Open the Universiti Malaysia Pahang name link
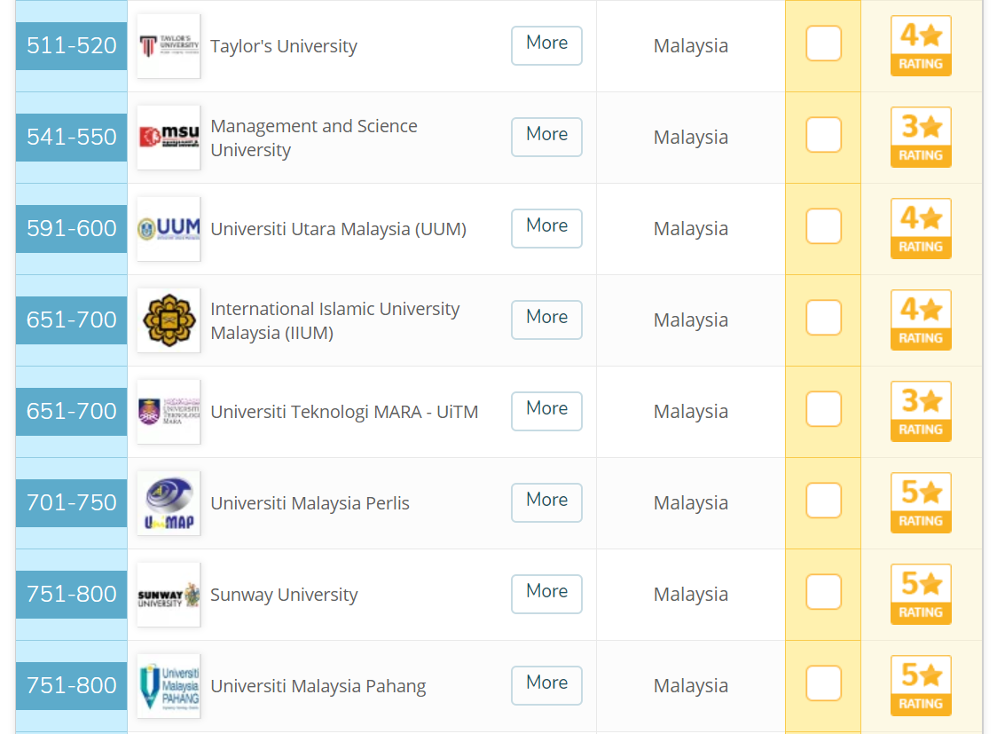The height and width of the screenshot is (734, 997). pyautogui.click(x=318, y=686)
